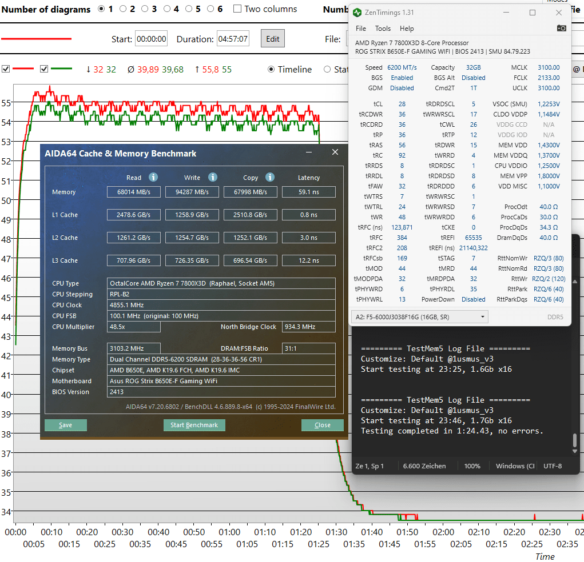
Task: Click the MEM VDD 1,4300V value
Action: click(549, 145)
